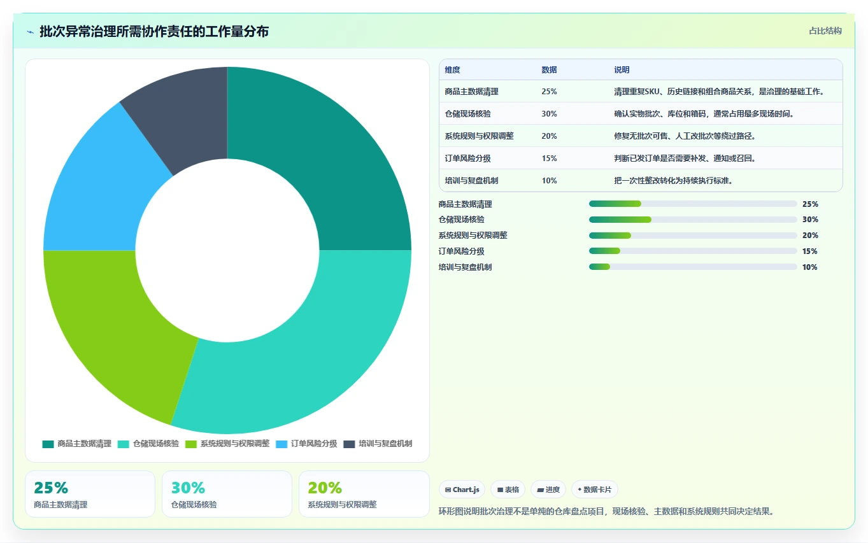This screenshot has height=543, width=868.
Task: Click the lightning icon beside the chart title
Action: (30, 32)
